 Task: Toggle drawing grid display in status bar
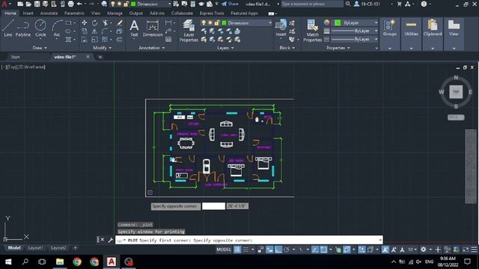237,250
